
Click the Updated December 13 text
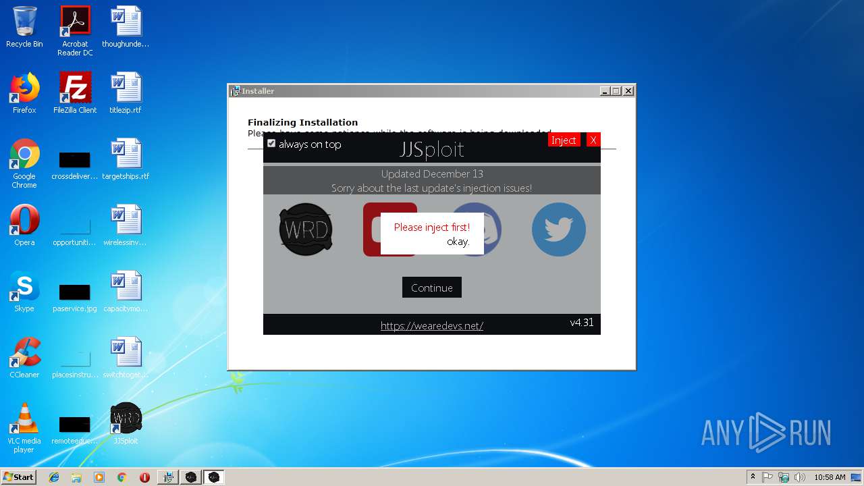pos(432,173)
